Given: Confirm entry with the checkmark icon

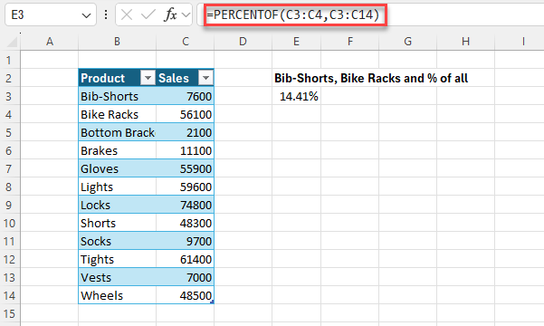Looking at the screenshot, I should 148,14.
